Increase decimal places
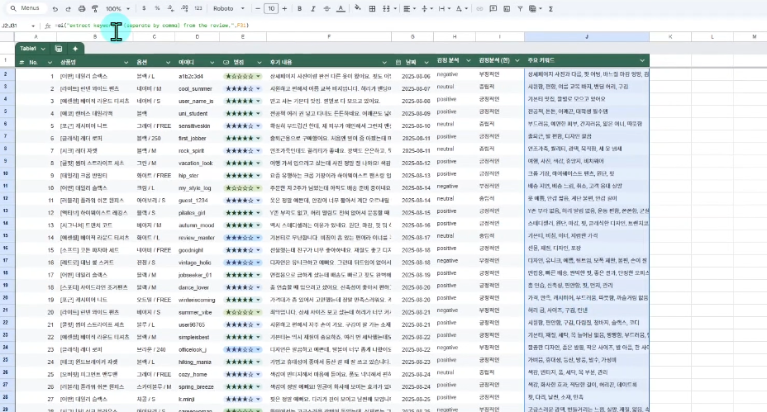The image size is (767, 412). tap(184, 9)
